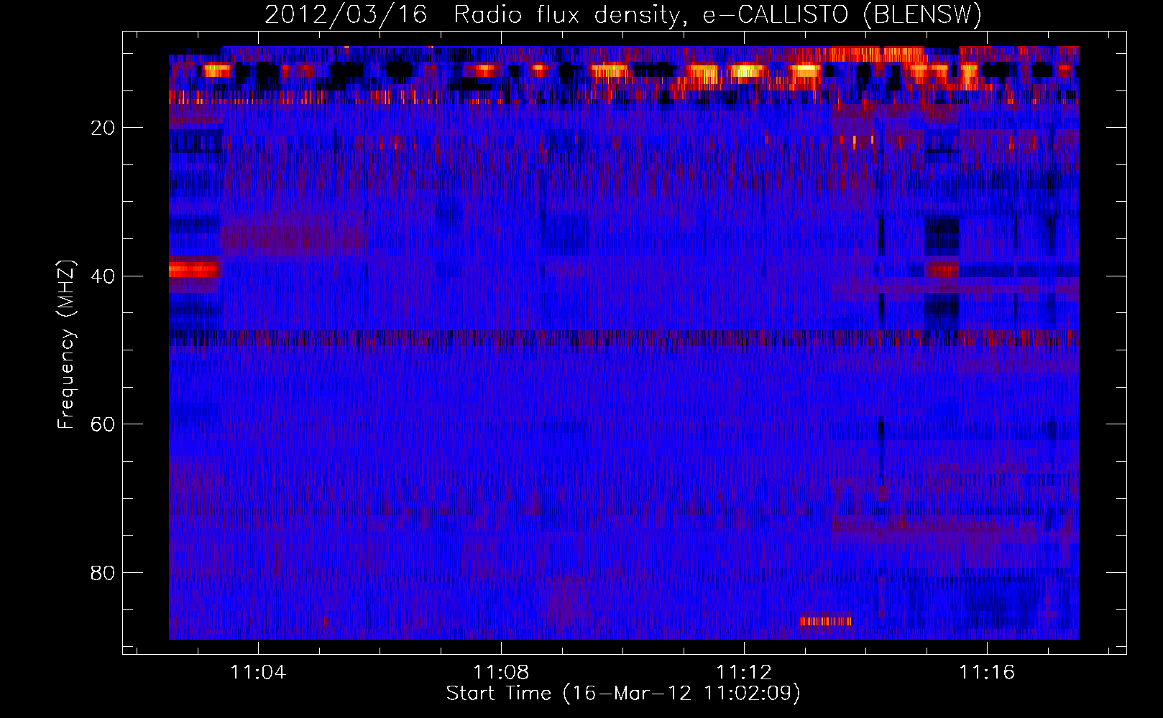This screenshot has width=1163, height=718.
Task: Click the 20 MHz frequency tick label
Action: click(x=103, y=129)
